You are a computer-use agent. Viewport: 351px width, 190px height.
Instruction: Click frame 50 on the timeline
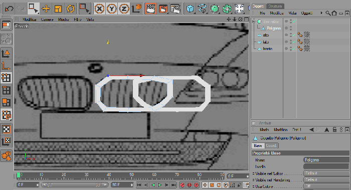(x=131, y=176)
